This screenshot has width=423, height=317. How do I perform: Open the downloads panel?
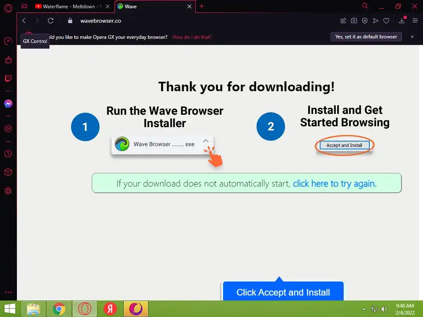402,20
